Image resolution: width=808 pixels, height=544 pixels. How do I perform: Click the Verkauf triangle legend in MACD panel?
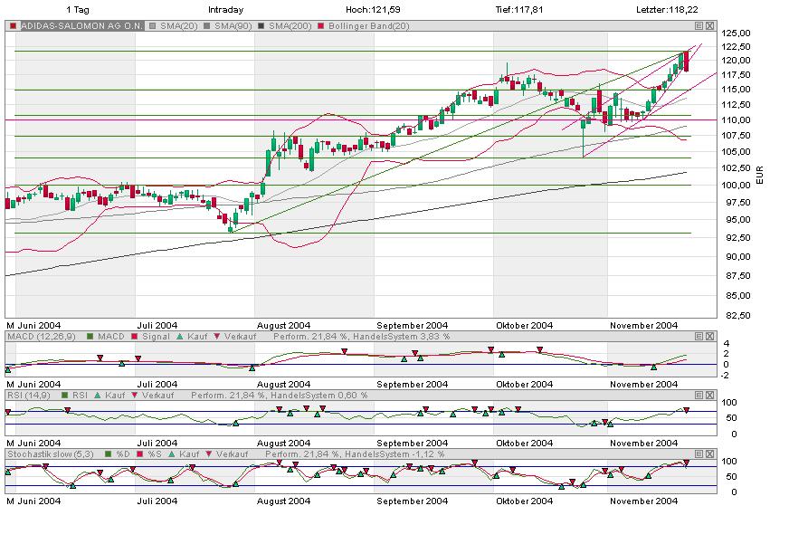click(x=217, y=336)
